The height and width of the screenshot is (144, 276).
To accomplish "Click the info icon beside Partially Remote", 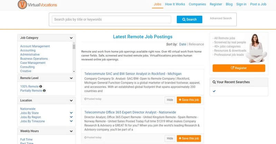I will pyautogui.click(x=44, y=90).
